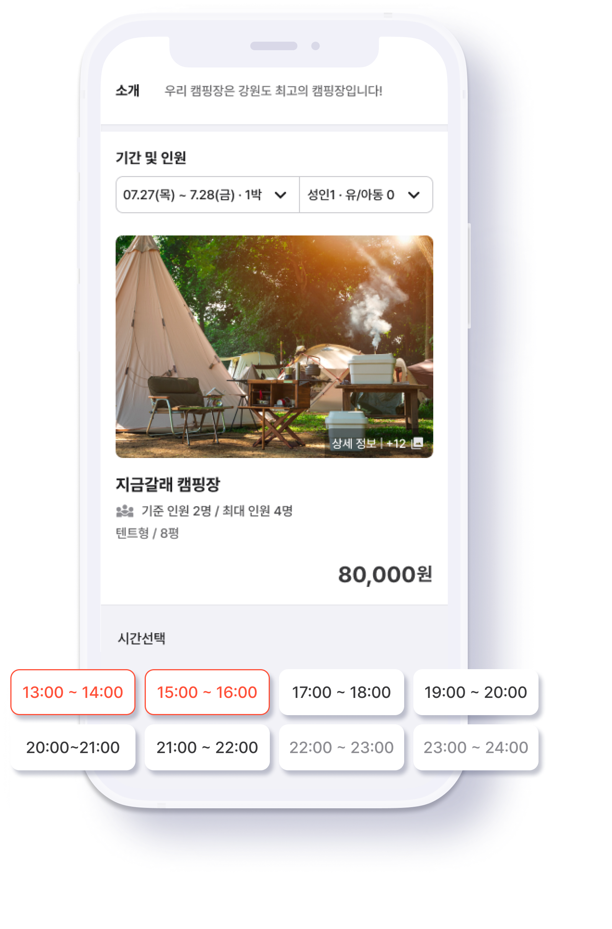Tap the disabled 22:00 ~ 23:00 slot

point(341,747)
